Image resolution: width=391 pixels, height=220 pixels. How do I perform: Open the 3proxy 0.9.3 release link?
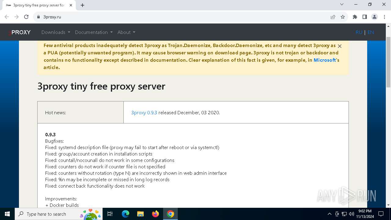[x=144, y=112]
